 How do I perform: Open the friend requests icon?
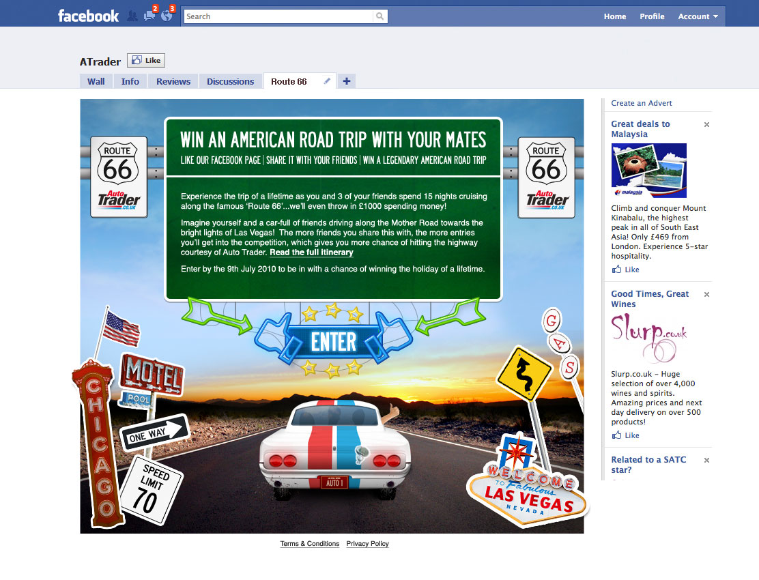coord(132,16)
